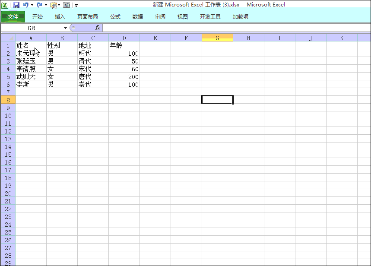Select column J header
The height and width of the screenshot is (266, 371).
[311, 38]
